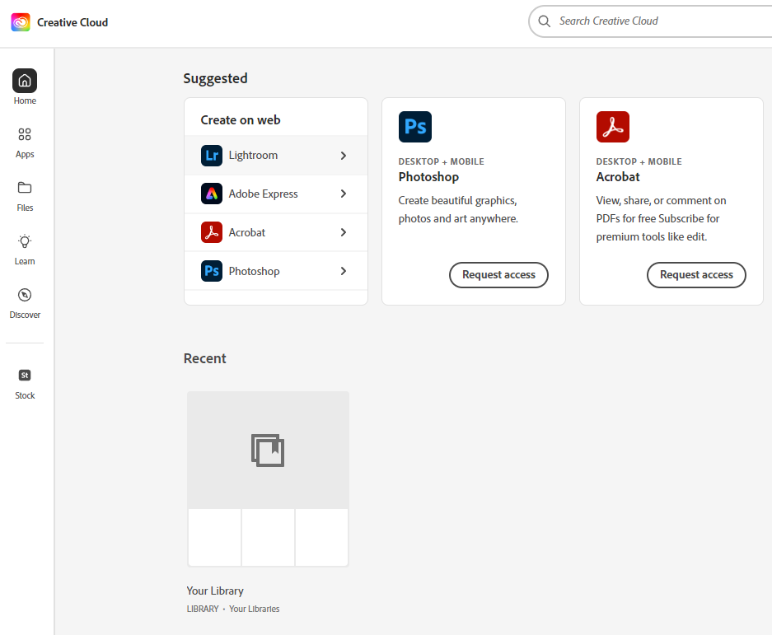Open the Apps grid icon
The image size is (772, 635).
point(25,134)
